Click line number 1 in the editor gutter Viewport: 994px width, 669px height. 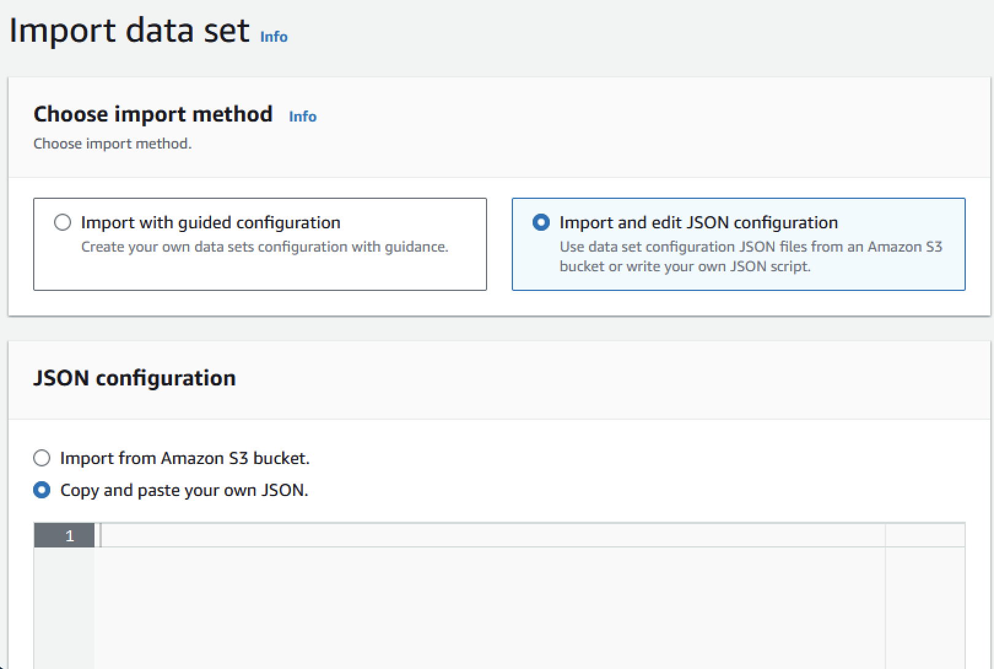69,536
